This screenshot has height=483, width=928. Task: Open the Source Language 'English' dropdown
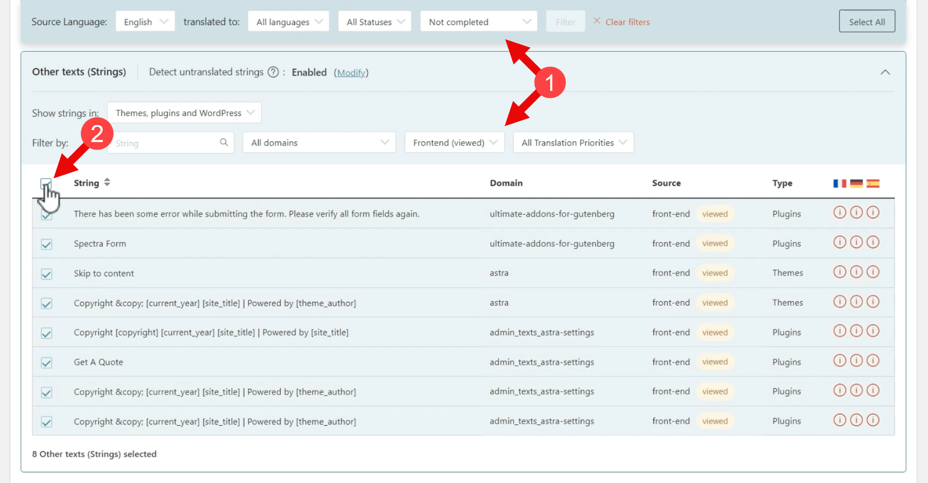(x=145, y=22)
